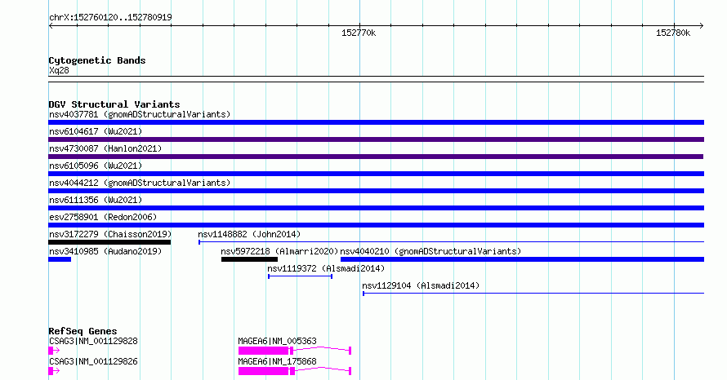
Task: Click the left scroll arrow on ruler
Action: point(51,26)
